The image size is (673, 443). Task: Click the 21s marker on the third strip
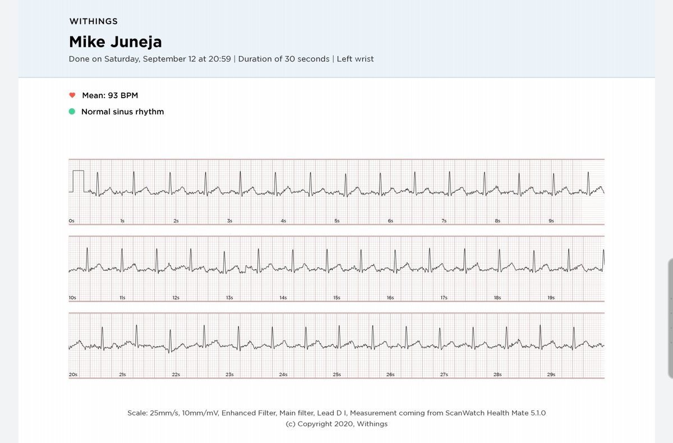tap(122, 374)
